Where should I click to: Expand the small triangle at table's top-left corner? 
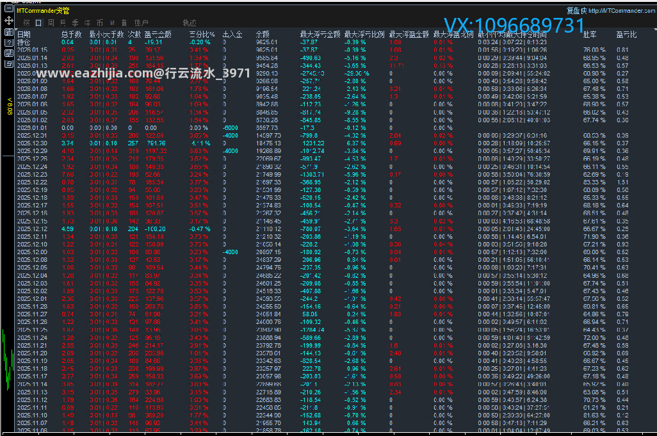coord(16,29)
